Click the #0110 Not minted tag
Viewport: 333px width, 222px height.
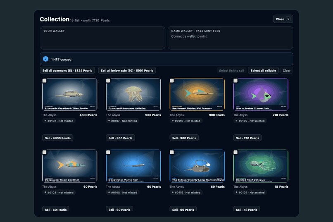pos(186,121)
